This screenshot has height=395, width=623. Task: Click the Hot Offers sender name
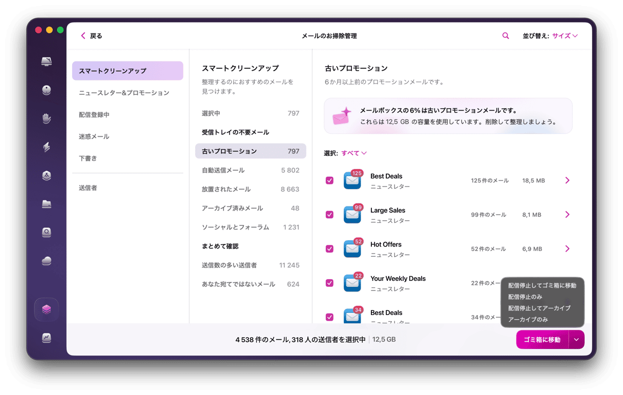(x=386, y=244)
